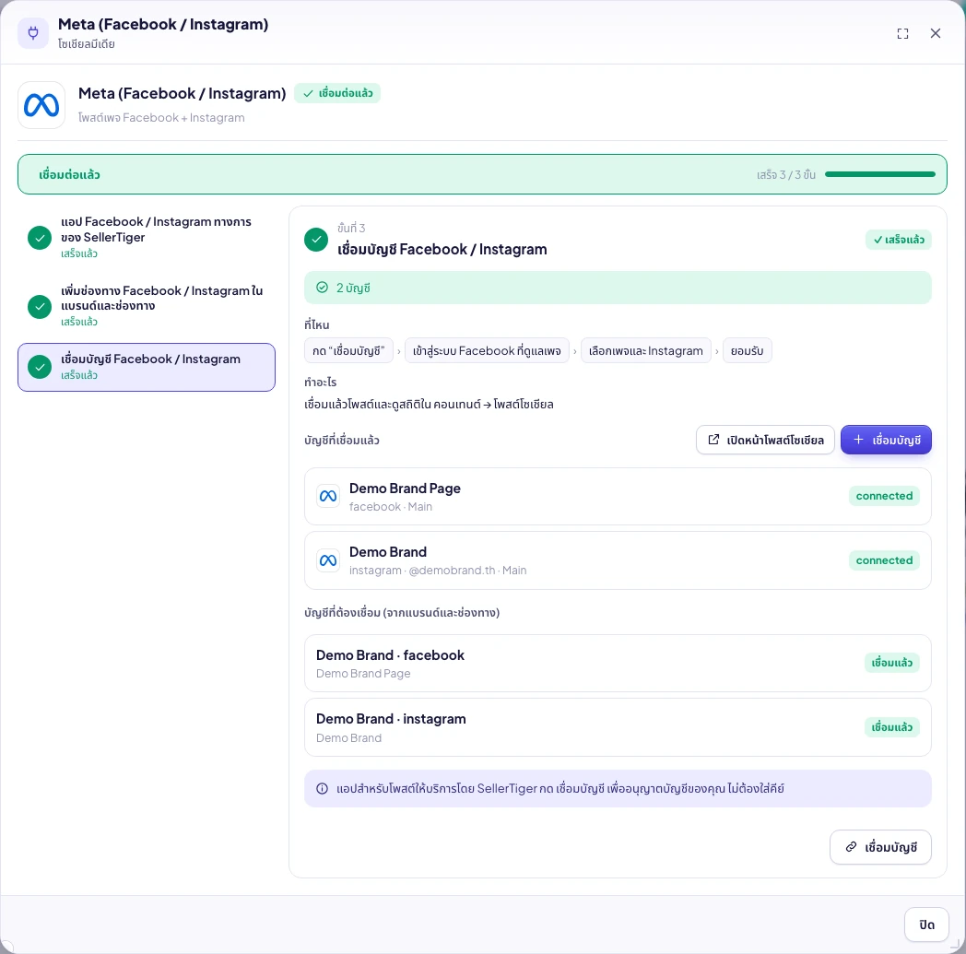
Task: Click the กด “เชื่อมบัญชี” step chip
Action: click(x=348, y=351)
